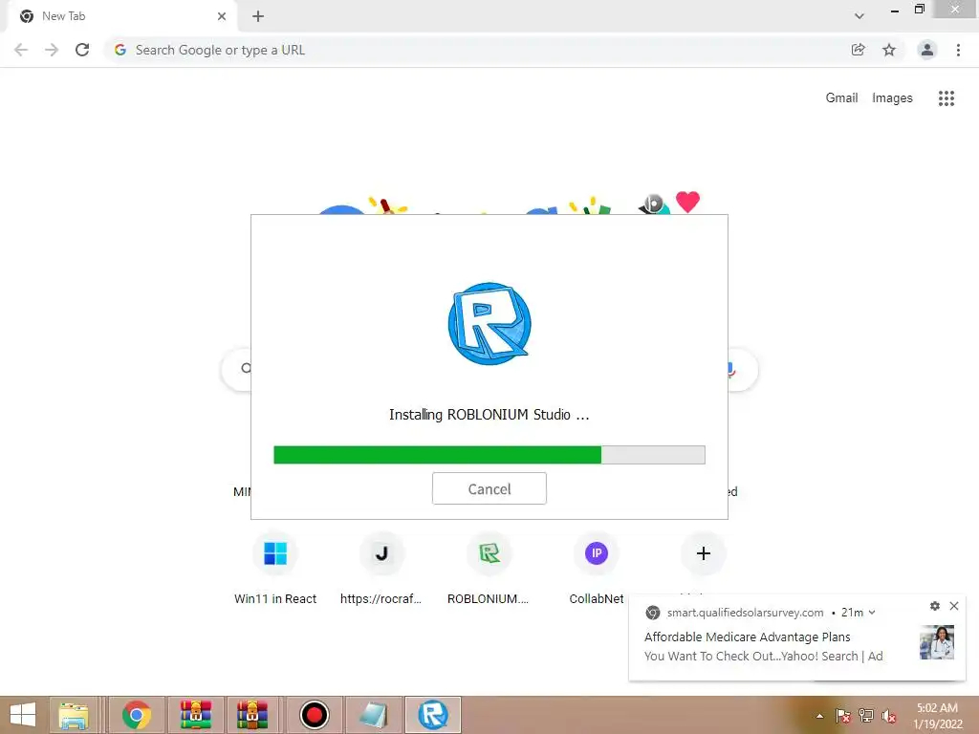
Task: Click the ROBLONIUM Studio logo in installer dialog
Action: (x=489, y=324)
